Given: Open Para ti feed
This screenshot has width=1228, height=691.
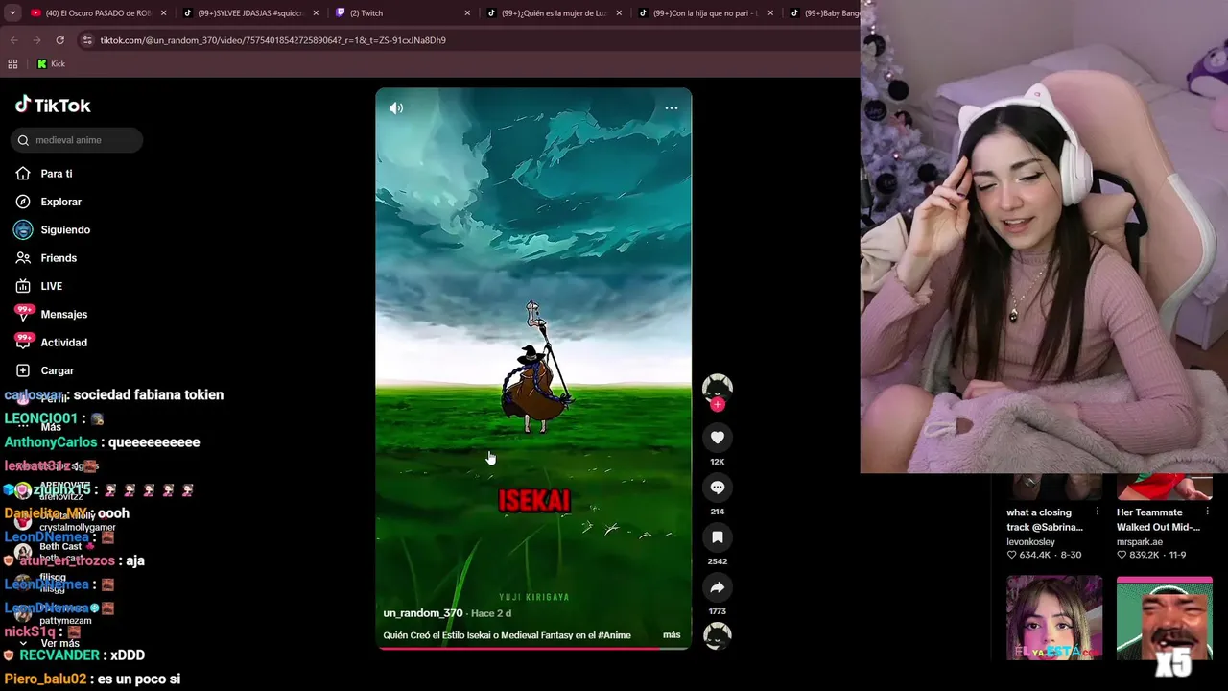Looking at the screenshot, I should 57,174.
